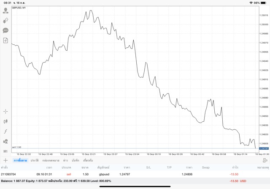Click the 1.25000 price axis label
The height and width of the screenshot is (189, 270).
point(264,25)
